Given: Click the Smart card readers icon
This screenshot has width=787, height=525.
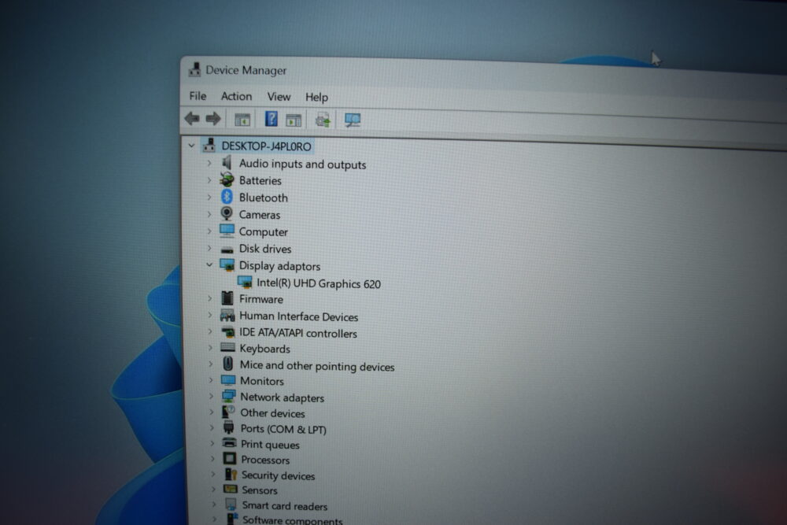Looking at the screenshot, I should point(231,504).
